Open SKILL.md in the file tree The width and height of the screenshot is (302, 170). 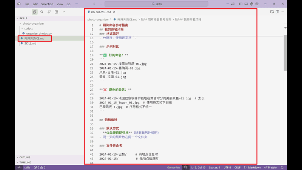pyautogui.click(x=30, y=43)
